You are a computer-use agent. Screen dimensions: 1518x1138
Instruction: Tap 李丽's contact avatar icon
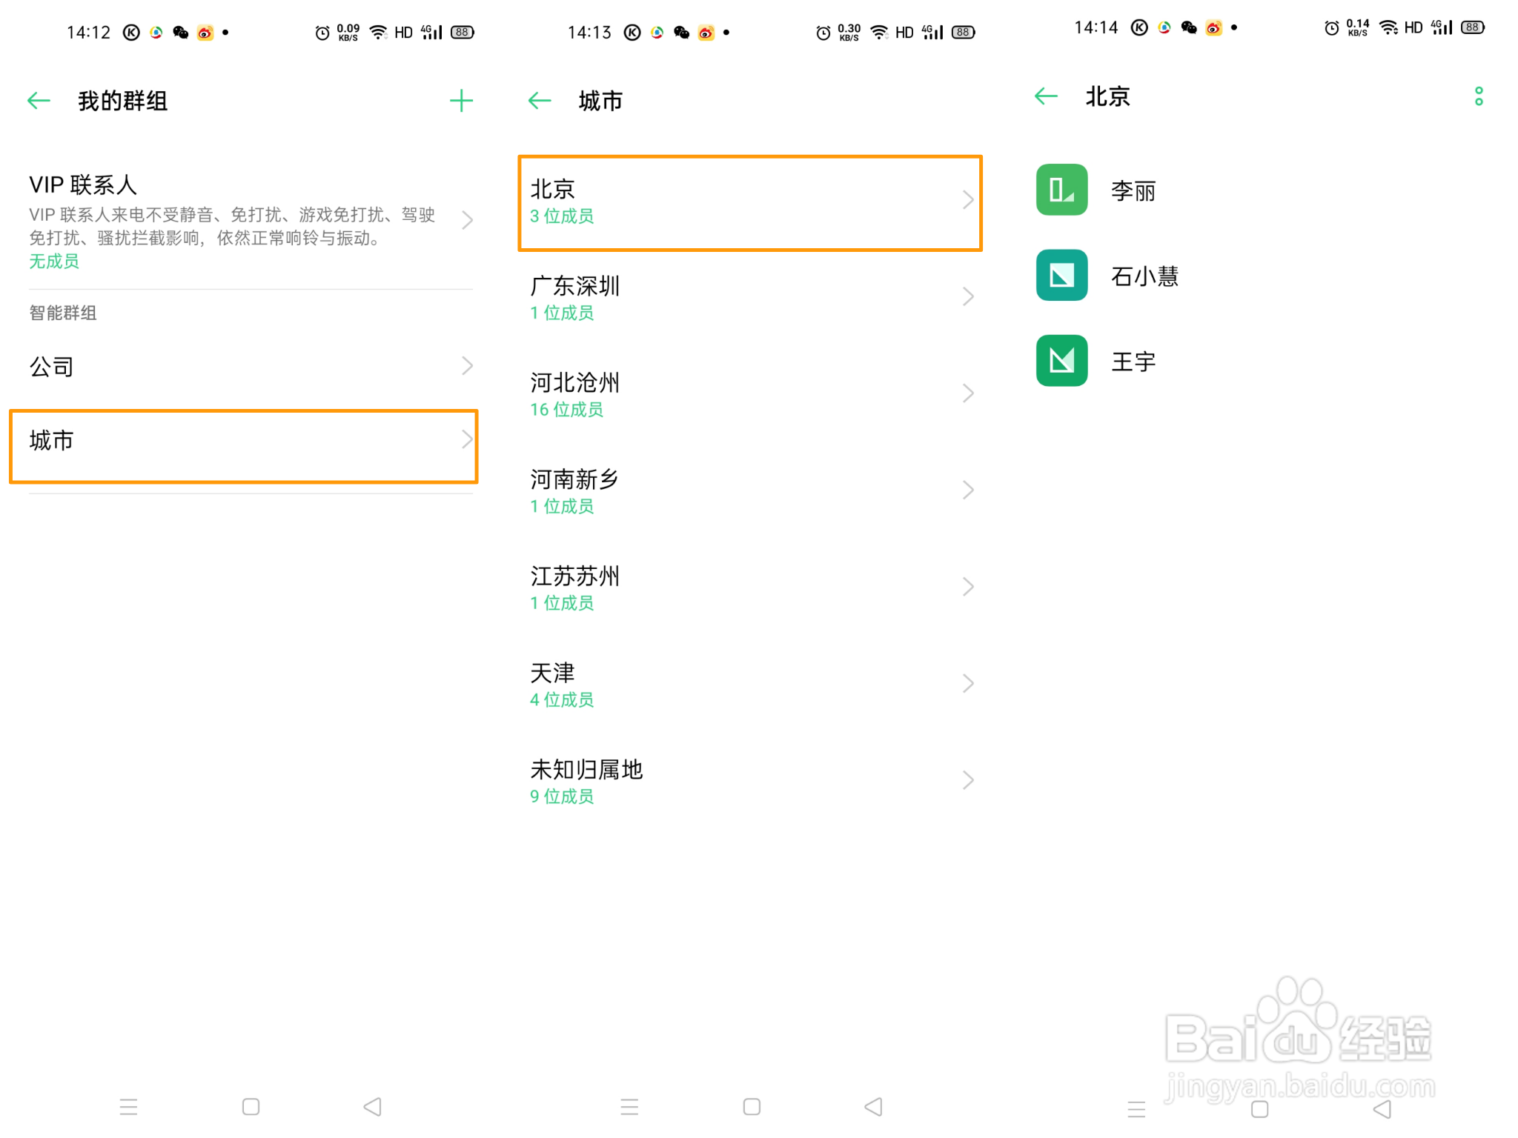click(x=1061, y=190)
